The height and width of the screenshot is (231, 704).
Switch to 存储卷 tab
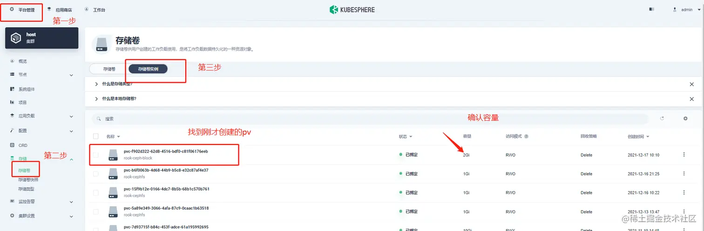[x=109, y=69]
